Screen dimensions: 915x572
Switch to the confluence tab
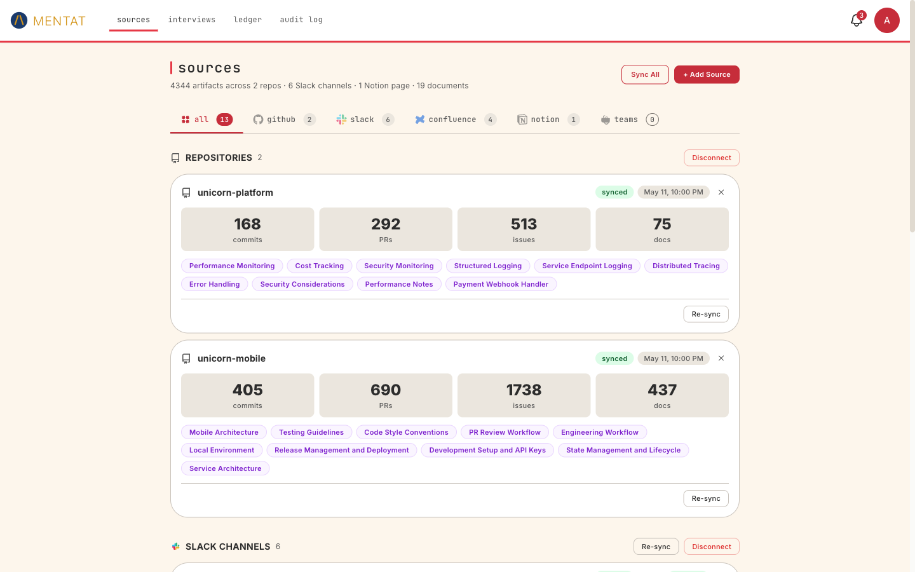(456, 119)
